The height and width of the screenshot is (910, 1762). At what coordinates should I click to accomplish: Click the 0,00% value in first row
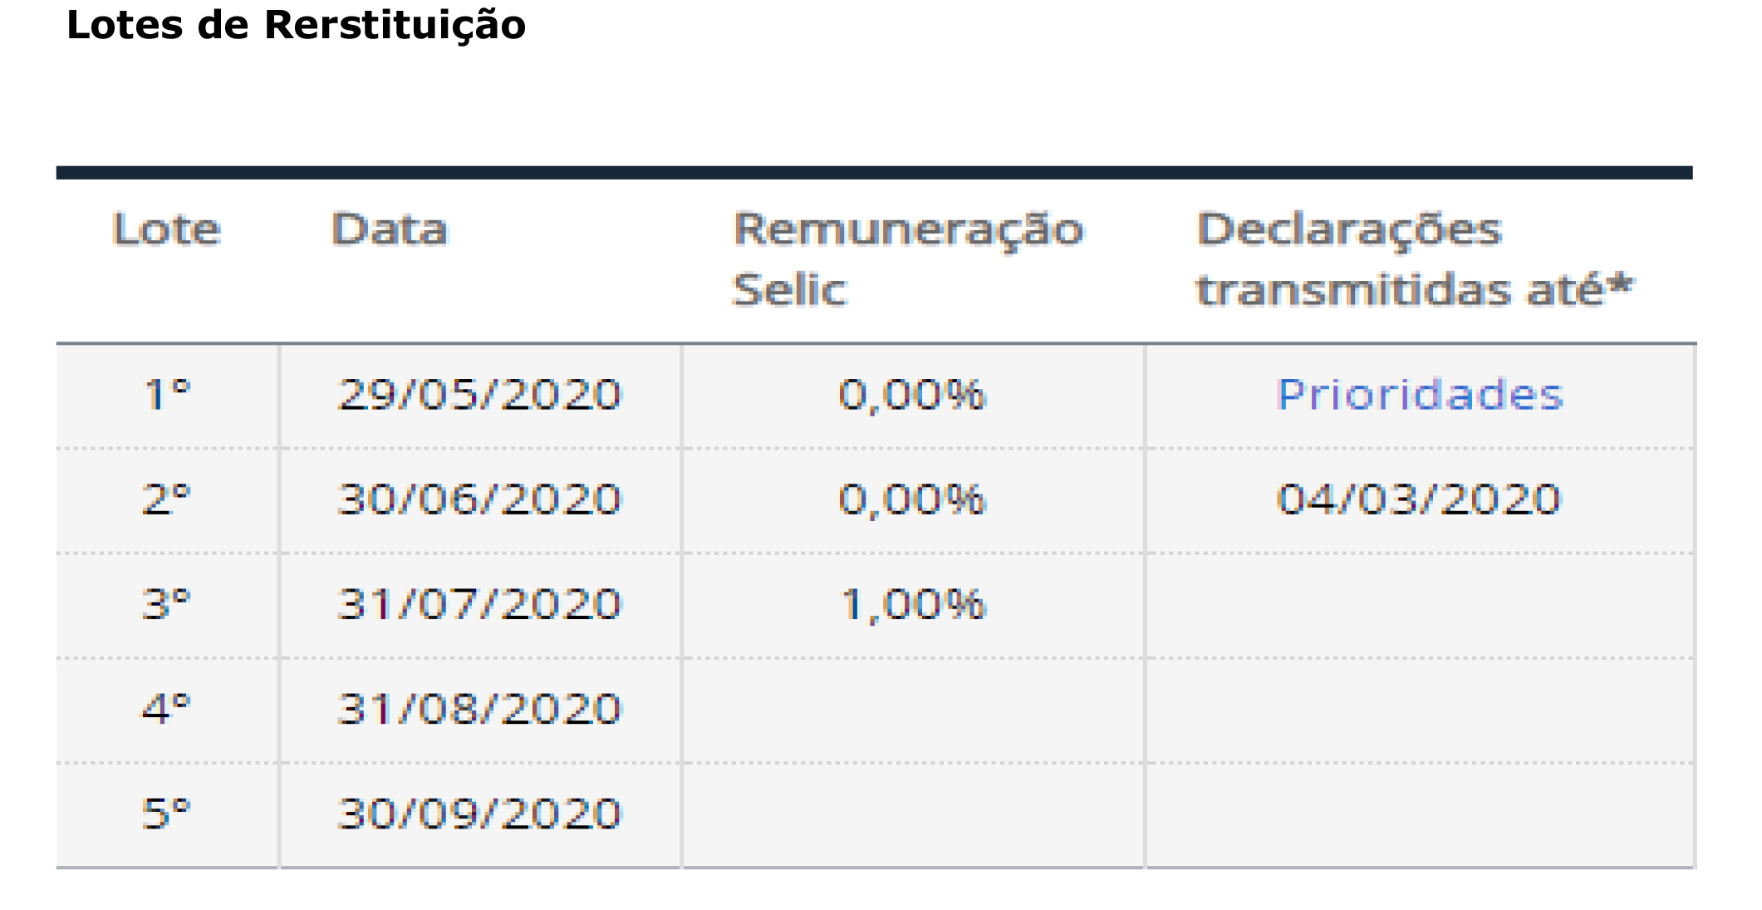point(911,395)
